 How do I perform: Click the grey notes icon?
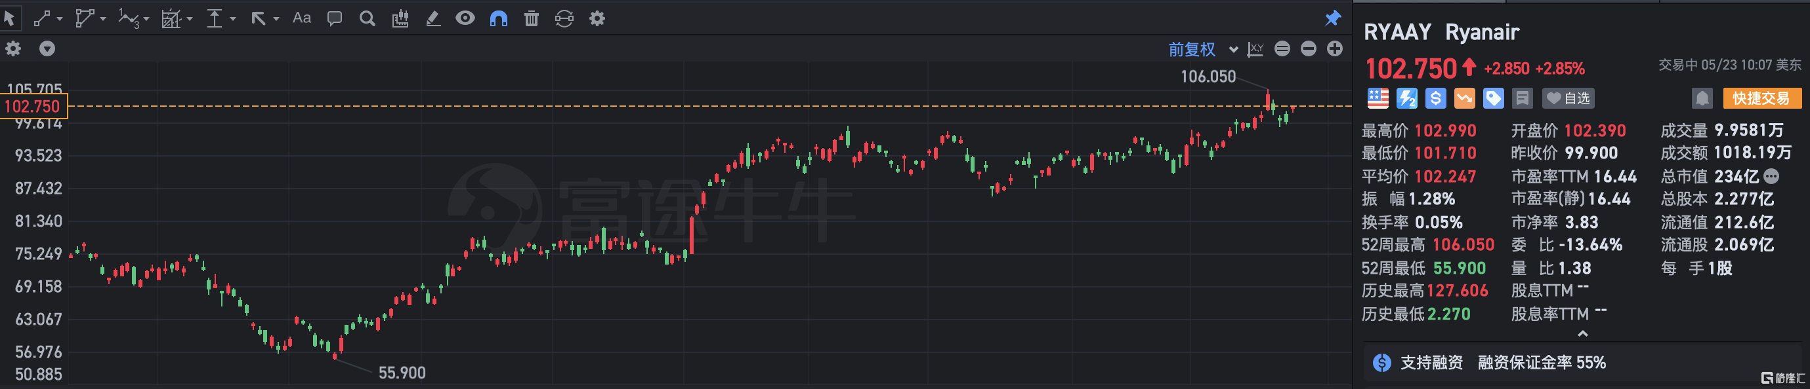(x=1522, y=98)
